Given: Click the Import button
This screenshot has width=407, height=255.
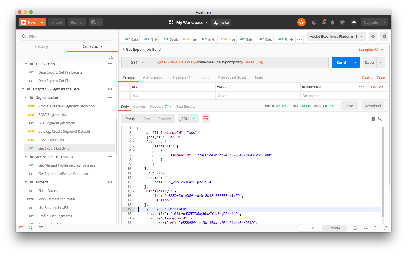Looking at the screenshot, I should (57, 22).
